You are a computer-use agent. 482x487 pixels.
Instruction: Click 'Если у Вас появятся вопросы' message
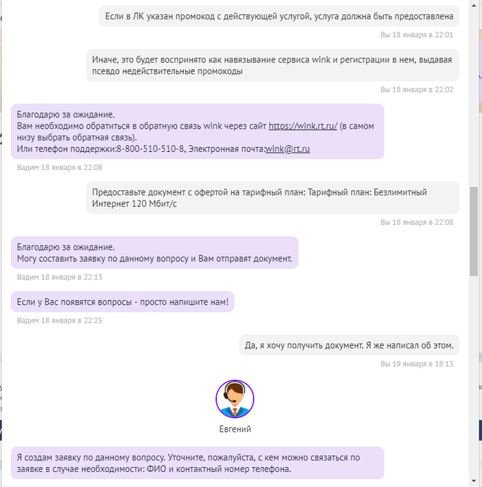pyautogui.click(x=123, y=302)
